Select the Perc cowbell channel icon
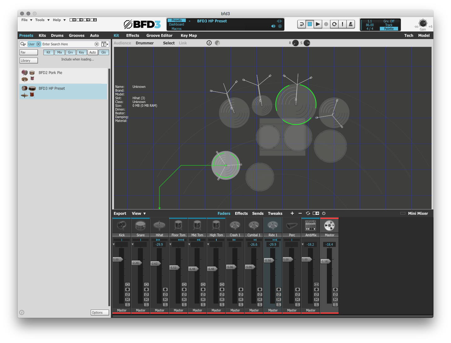The image size is (451, 343). [x=292, y=226]
